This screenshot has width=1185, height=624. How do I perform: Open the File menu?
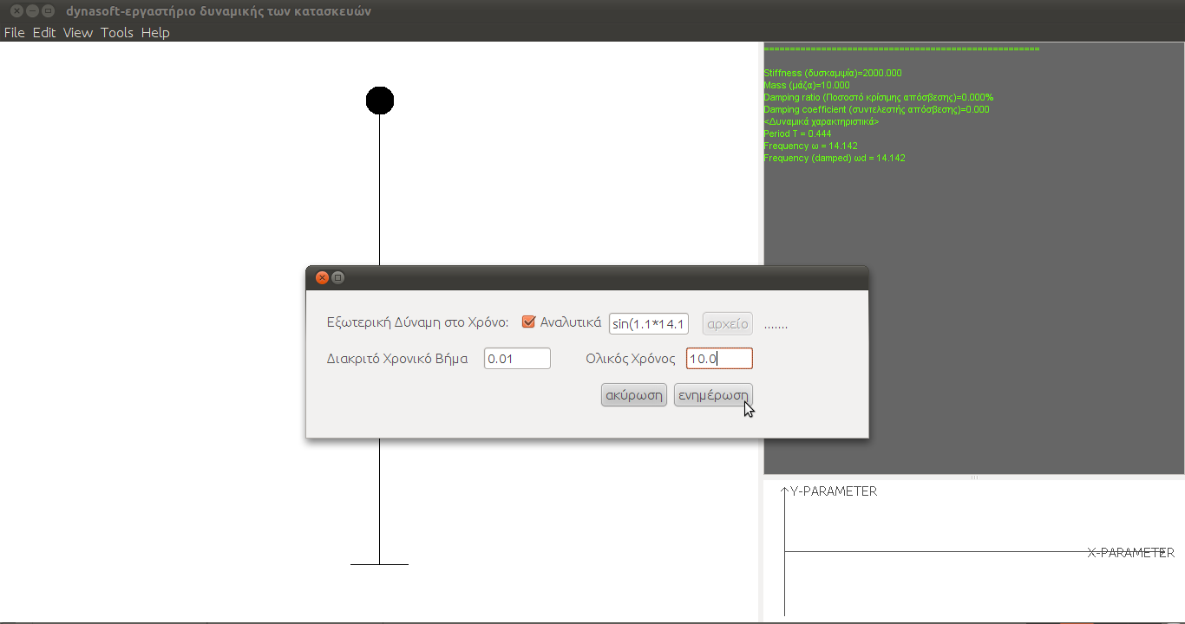pyautogui.click(x=15, y=32)
